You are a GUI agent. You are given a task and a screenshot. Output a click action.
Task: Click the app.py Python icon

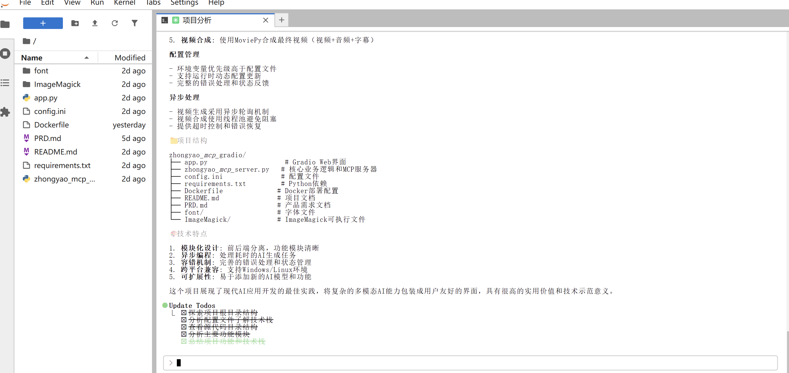(x=27, y=98)
